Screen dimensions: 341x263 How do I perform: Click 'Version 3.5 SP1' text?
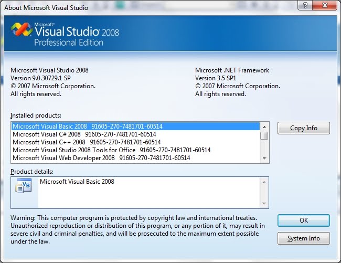[216, 78]
